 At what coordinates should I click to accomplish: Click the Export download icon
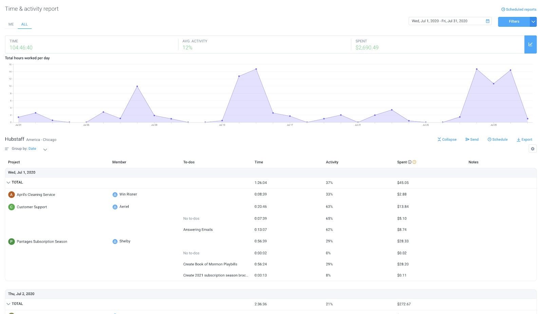(x=518, y=139)
